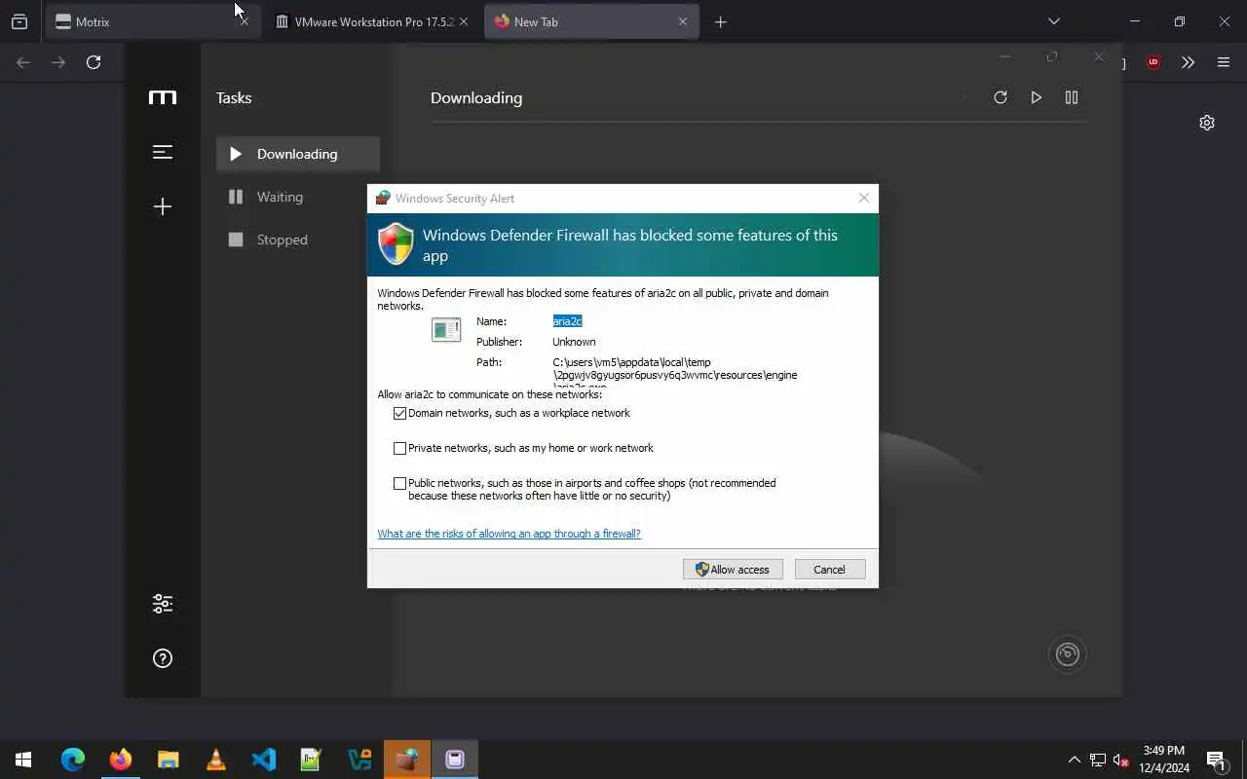Image resolution: width=1247 pixels, height=779 pixels.
Task: Click the Allow access button
Action: click(733, 570)
